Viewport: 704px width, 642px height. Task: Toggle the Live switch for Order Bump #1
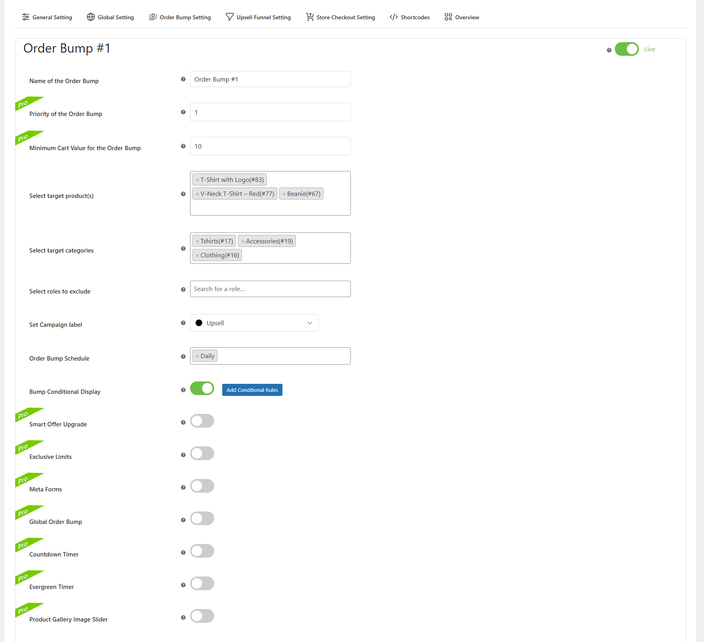click(627, 49)
